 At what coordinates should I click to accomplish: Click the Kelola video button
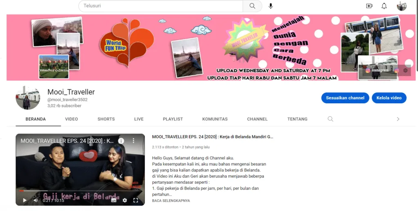pos(389,98)
